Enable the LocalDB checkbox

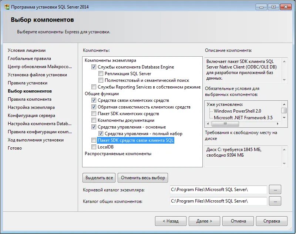(94, 147)
